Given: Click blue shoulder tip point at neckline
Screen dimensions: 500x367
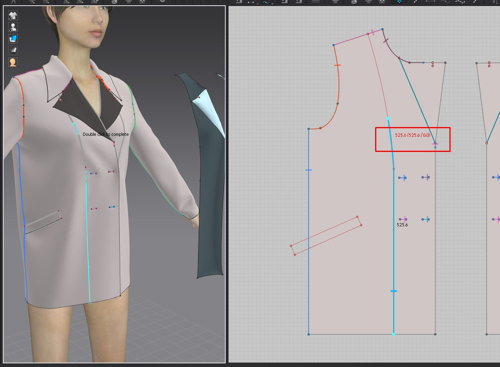Looking at the screenshot, I should click(382, 29).
